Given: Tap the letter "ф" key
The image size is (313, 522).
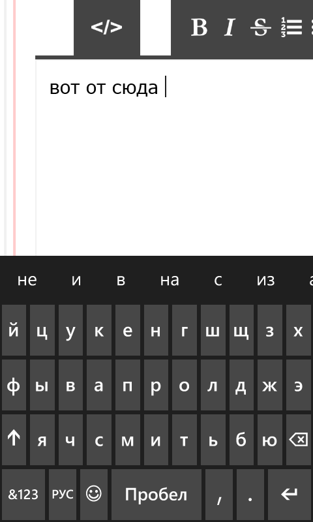Looking at the screenshot, I should click(x=14, y=385).
